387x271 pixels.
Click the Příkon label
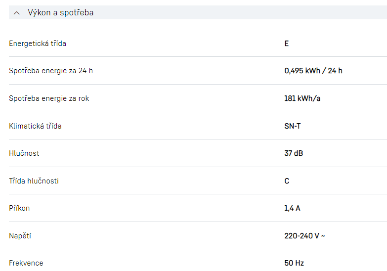click(x=19, y=208)
